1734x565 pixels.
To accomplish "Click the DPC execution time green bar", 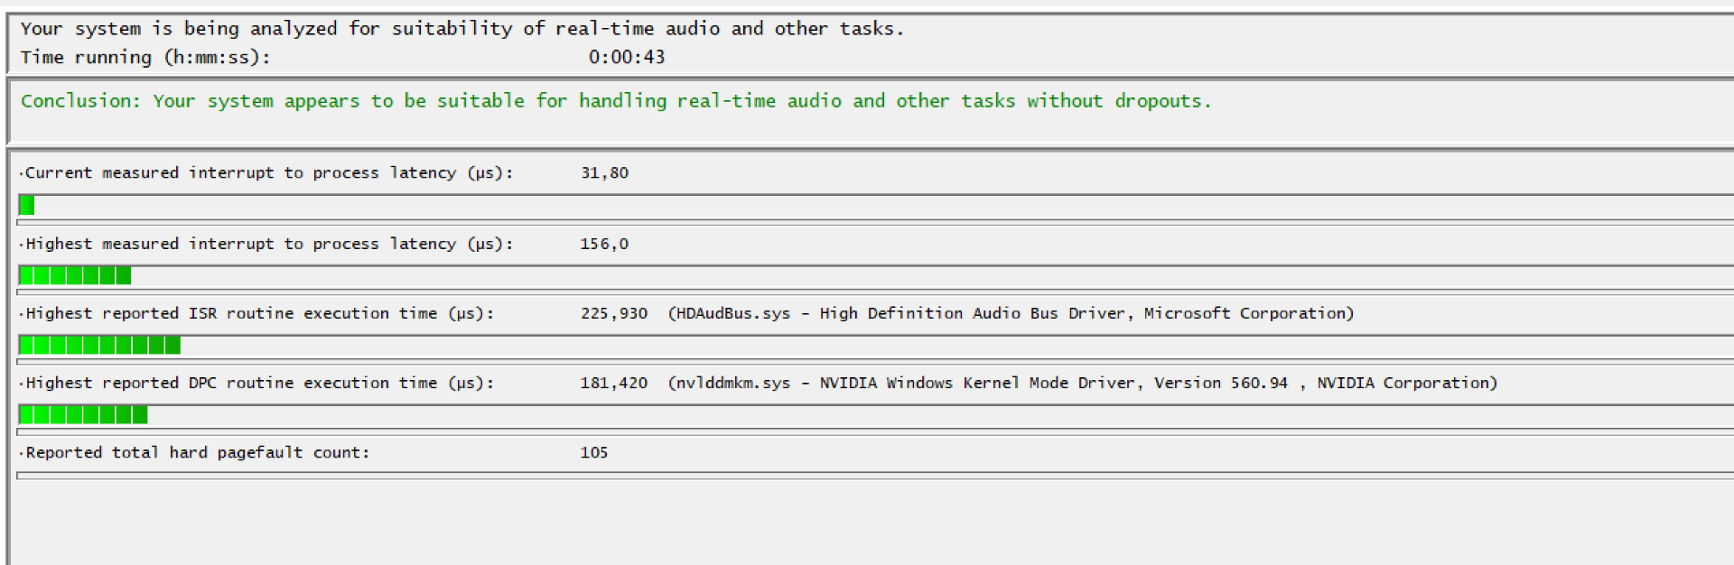I will (83, 415).
